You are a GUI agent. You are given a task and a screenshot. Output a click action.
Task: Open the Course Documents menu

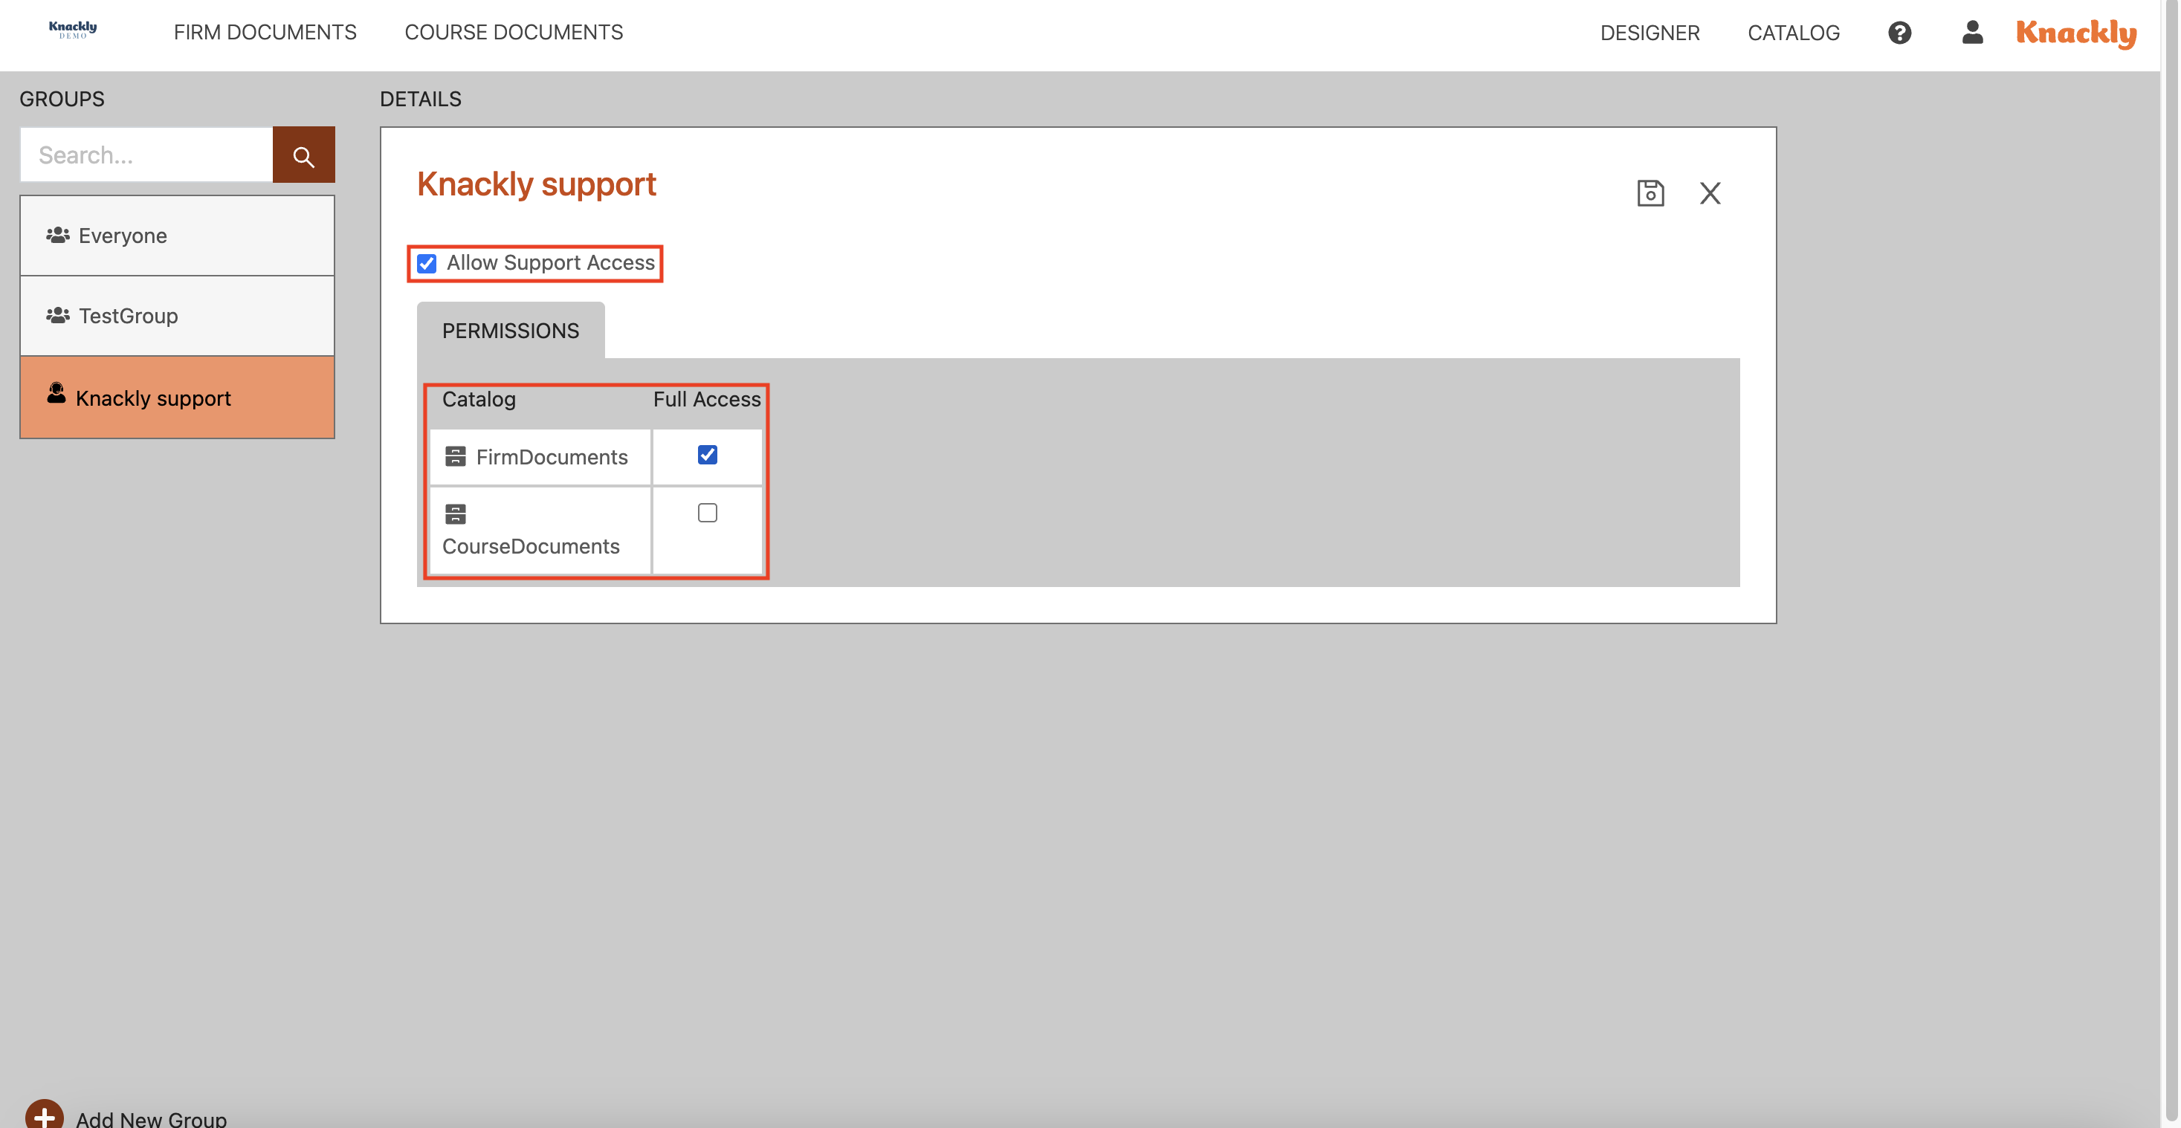click(x=514, y=32)
